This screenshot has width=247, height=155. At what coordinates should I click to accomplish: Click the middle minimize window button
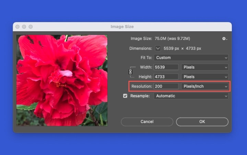point(24,27)
